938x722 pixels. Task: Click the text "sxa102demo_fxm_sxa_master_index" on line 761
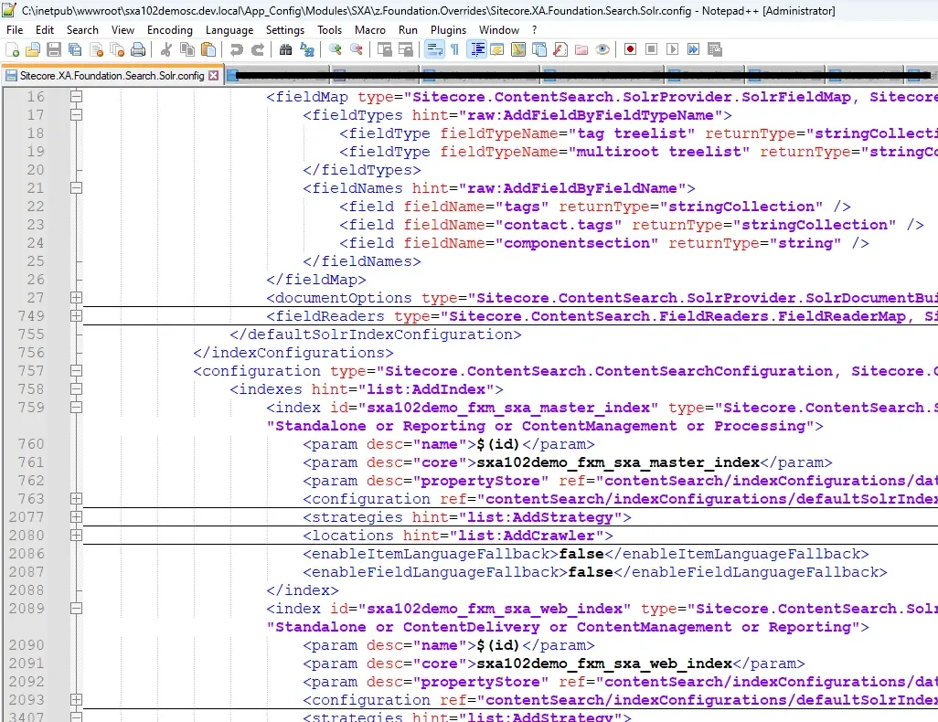617,462
